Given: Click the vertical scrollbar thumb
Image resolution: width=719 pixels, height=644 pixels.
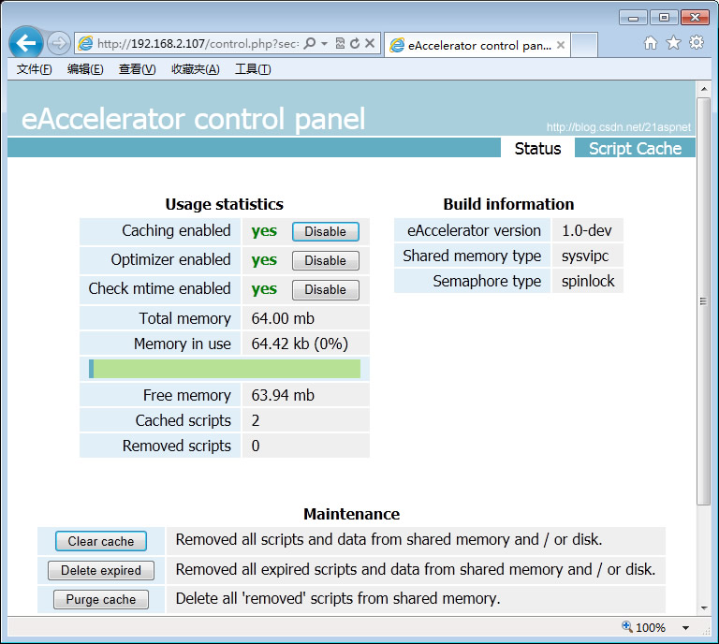Looking at the screenshot, I should coord(703,301).
